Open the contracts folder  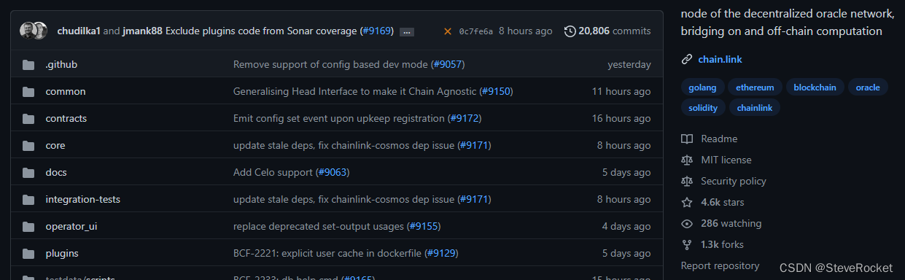(x=66, y=118)
